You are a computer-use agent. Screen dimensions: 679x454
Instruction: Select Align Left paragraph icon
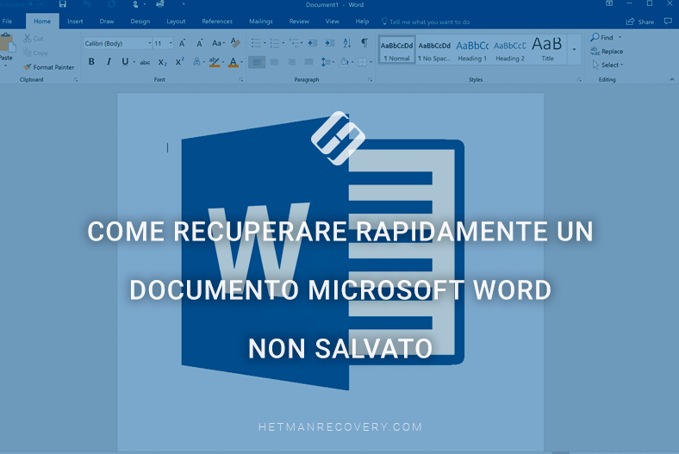click(257, 62)
